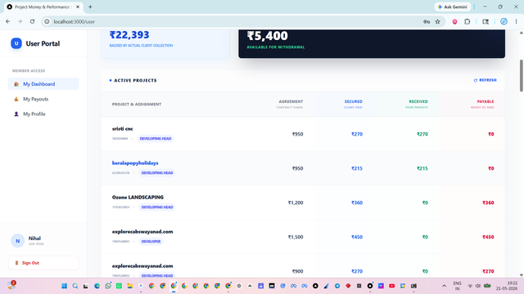The width and height of the screenshot is (524, 294).
Task: Click Developing Head badge for sristi cnc
Action: 156,138
